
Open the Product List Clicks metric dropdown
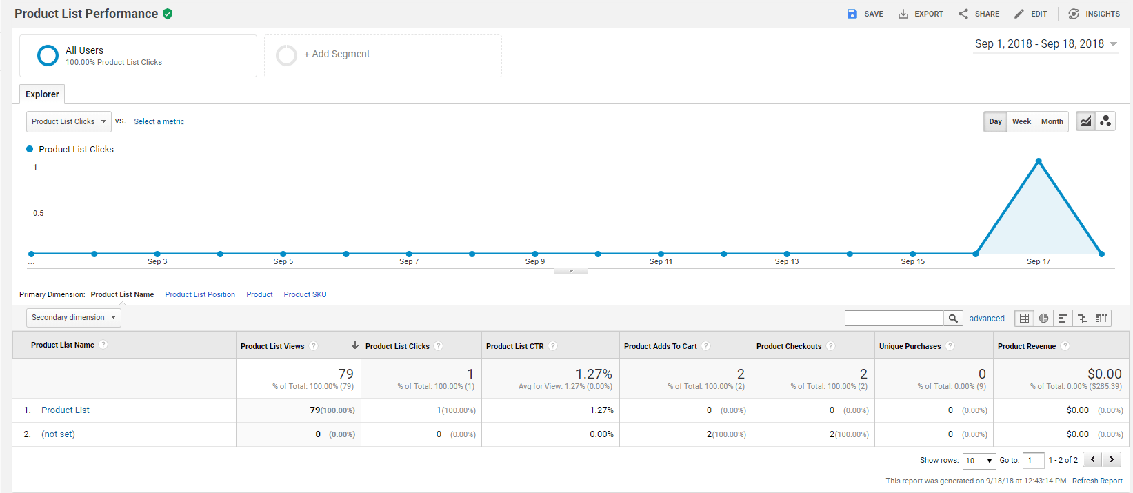tap(69, 121)
